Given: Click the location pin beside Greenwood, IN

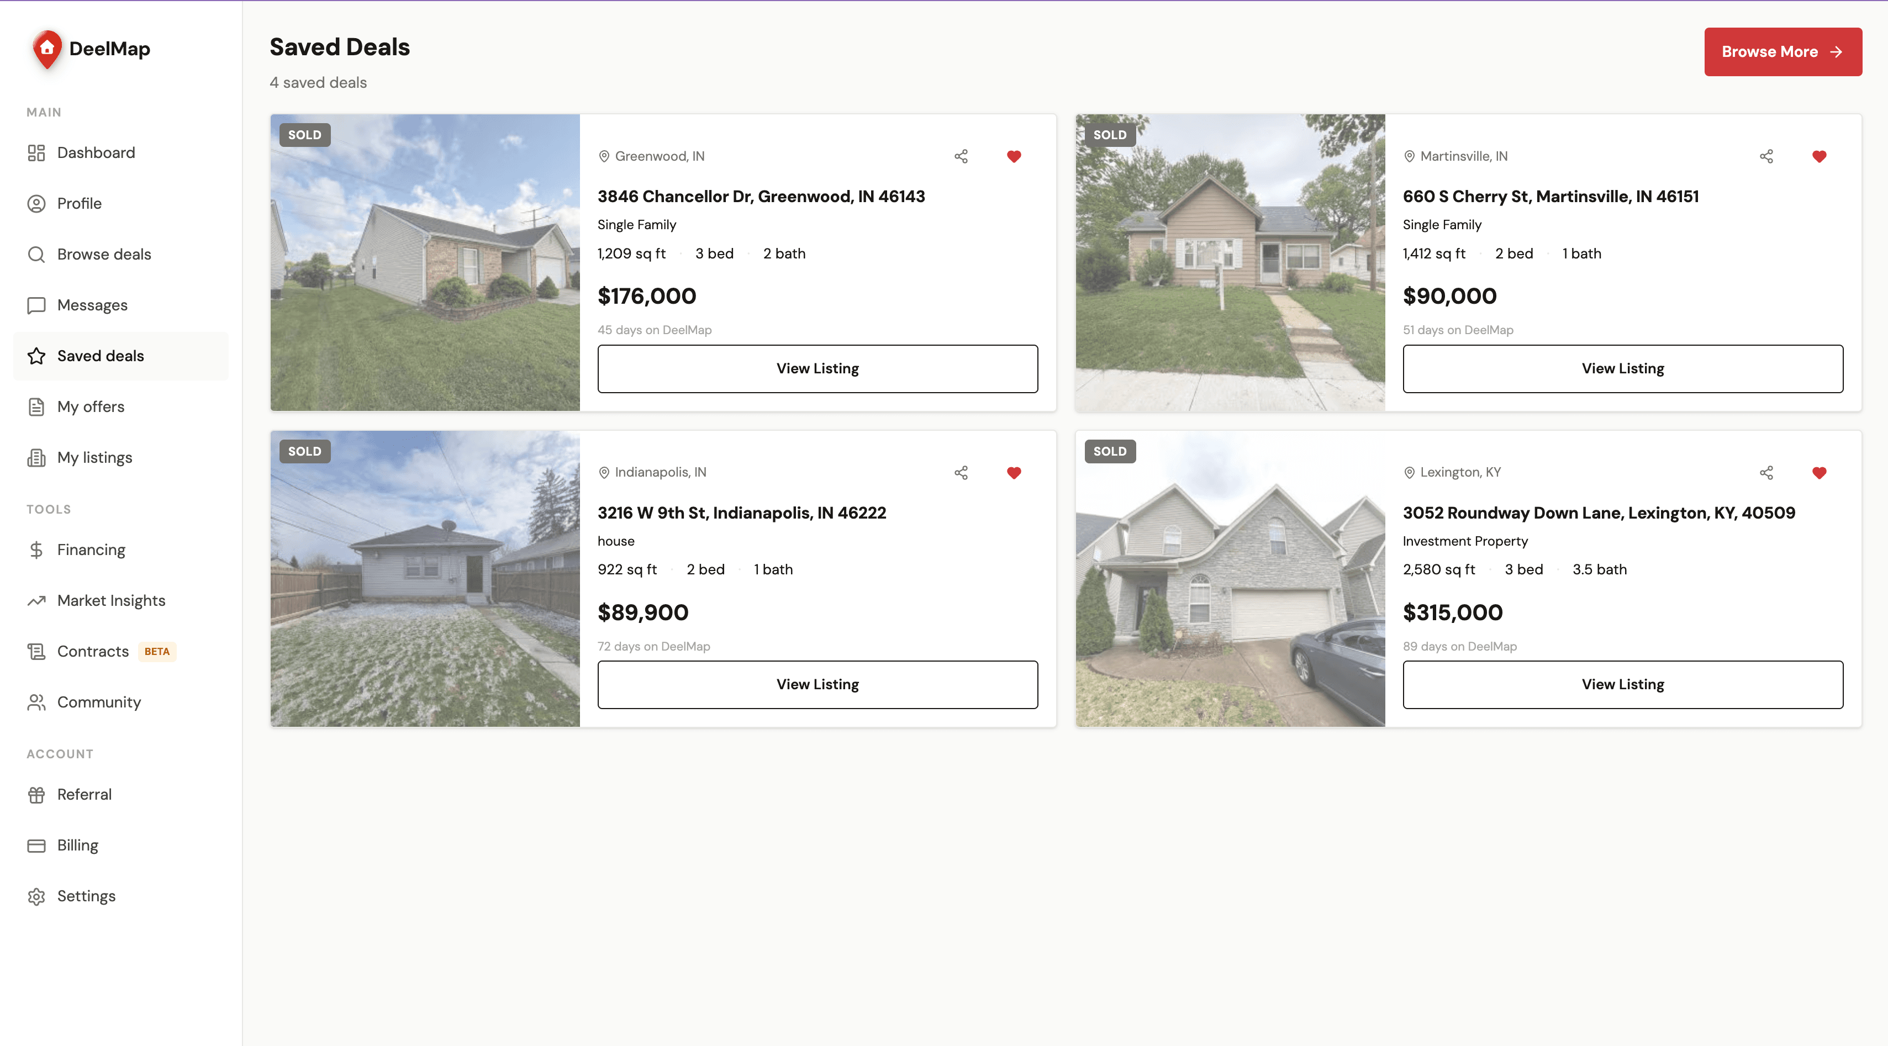Looking at the screenshot, I should point(604,156).
